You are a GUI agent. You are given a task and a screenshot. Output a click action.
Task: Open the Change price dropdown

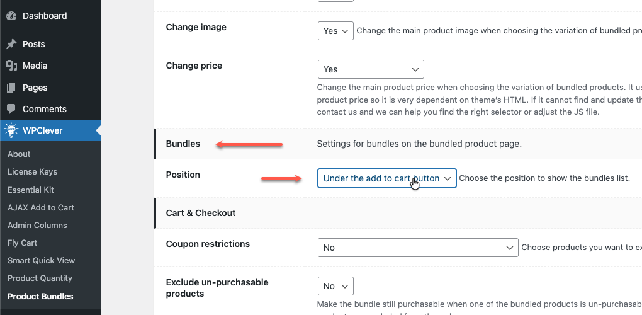click(371, 69)
